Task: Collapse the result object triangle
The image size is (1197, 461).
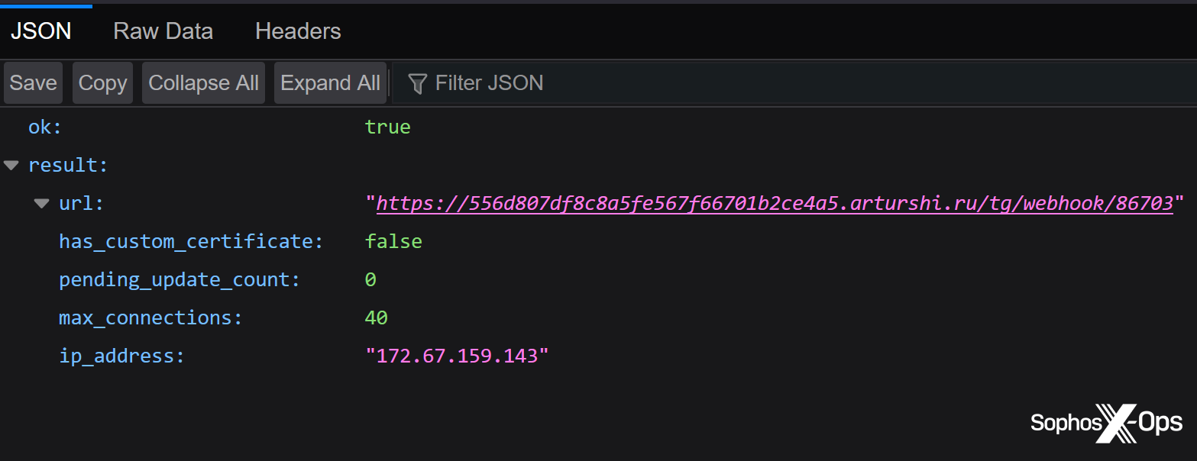Action: [x=11, y=166]
